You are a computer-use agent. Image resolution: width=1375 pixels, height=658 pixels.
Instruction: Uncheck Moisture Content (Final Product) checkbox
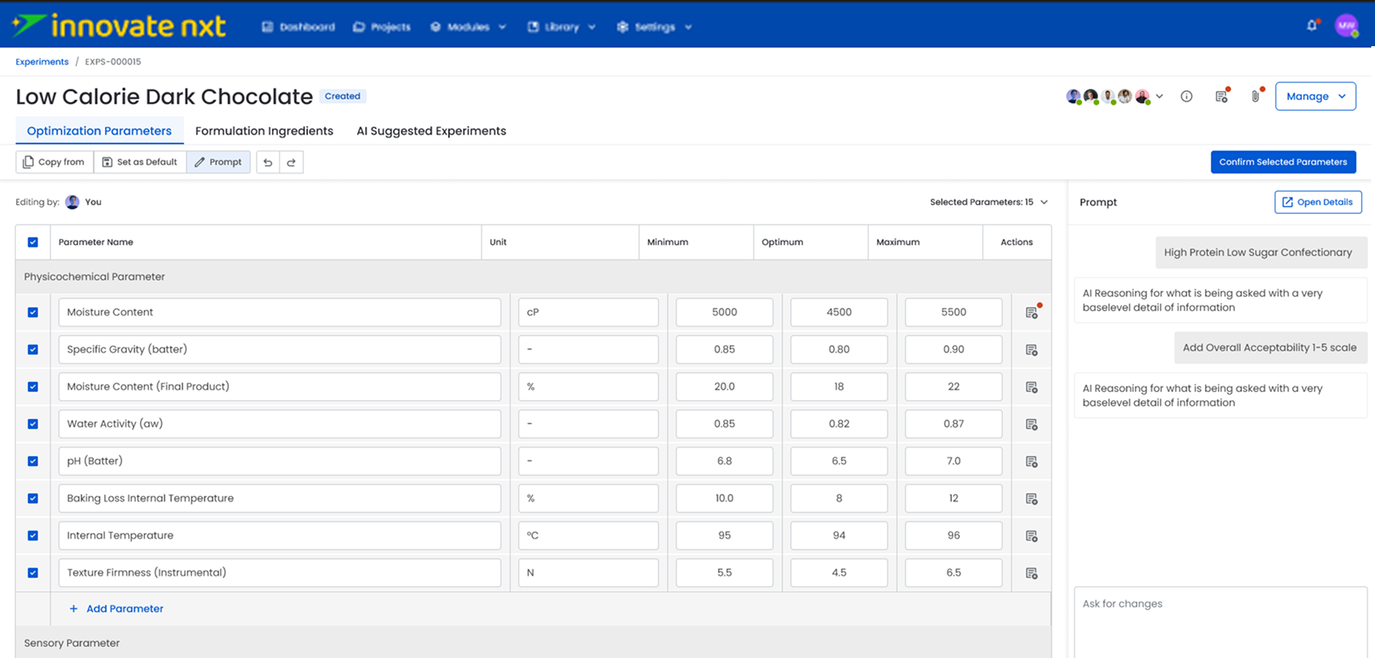point(33,387)
